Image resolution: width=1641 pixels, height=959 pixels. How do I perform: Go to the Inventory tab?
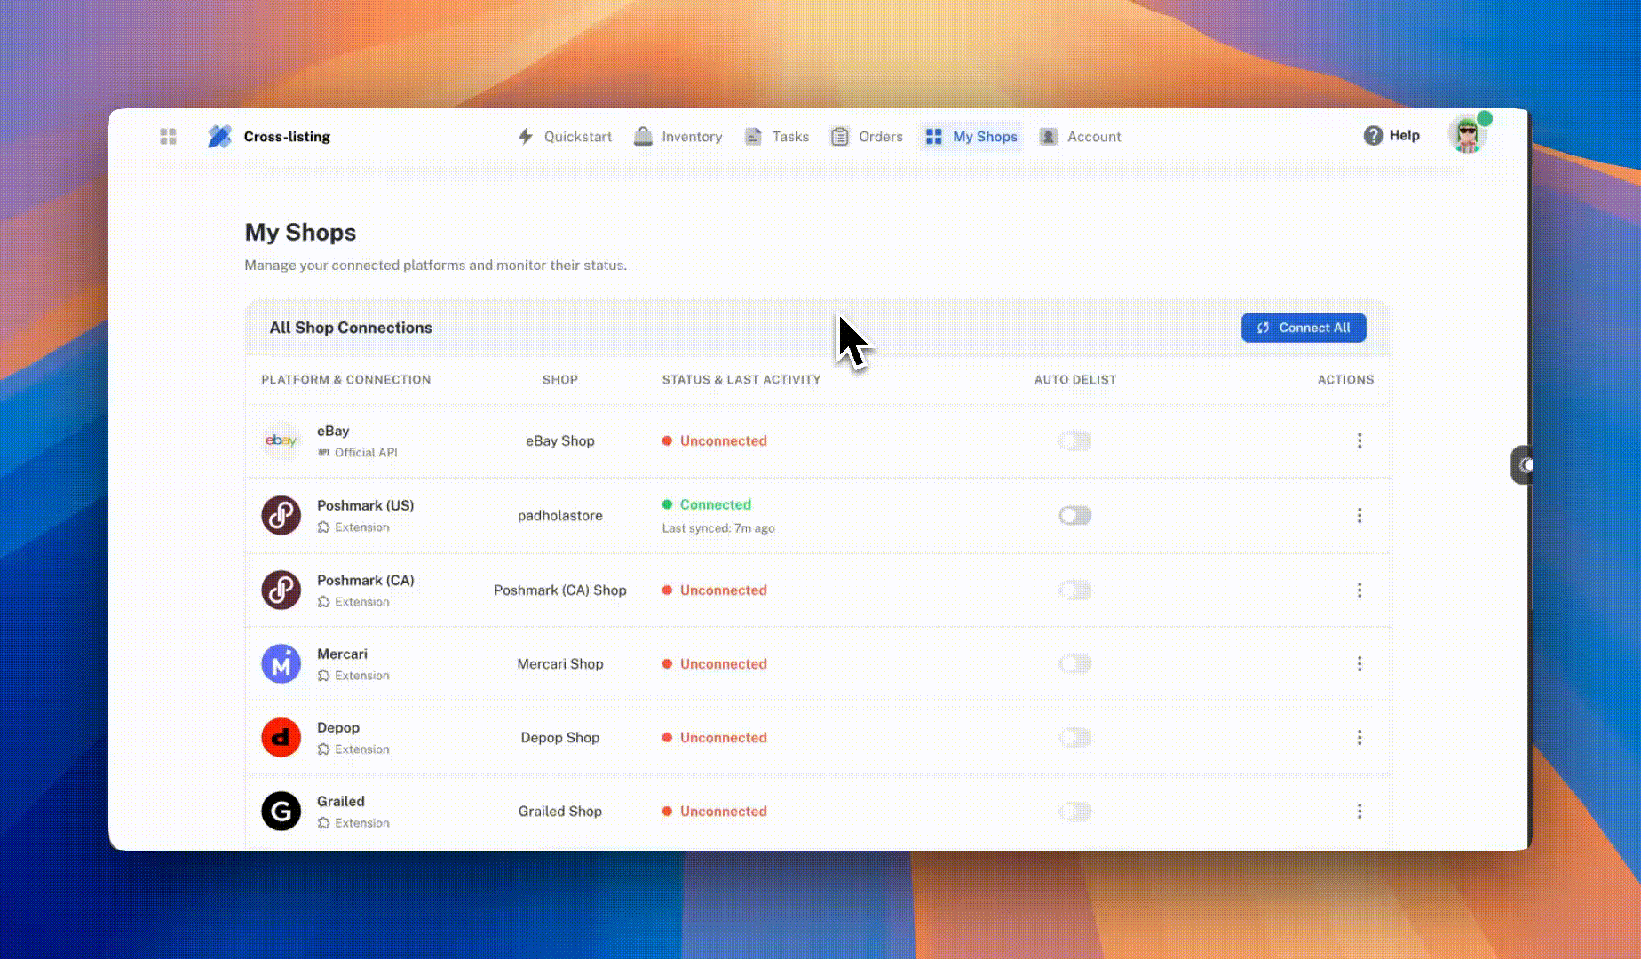point(678,137)
